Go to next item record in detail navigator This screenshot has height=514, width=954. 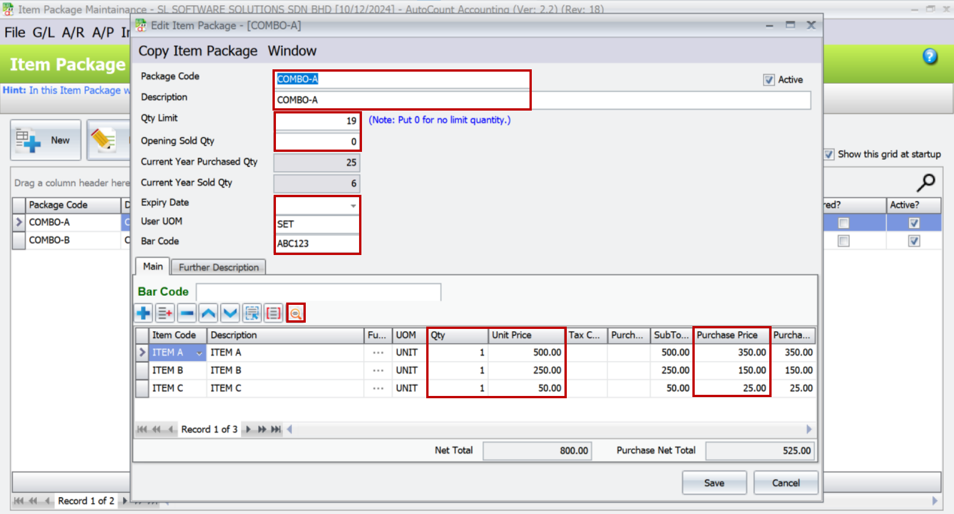click(248, 429)
